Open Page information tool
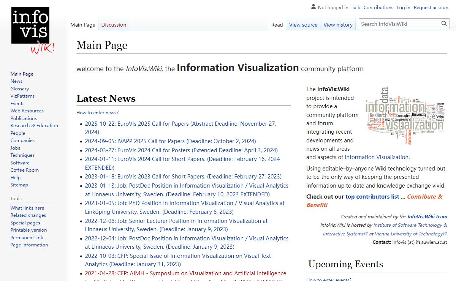This screenshot has width=456, height=281. coord(29,245)
